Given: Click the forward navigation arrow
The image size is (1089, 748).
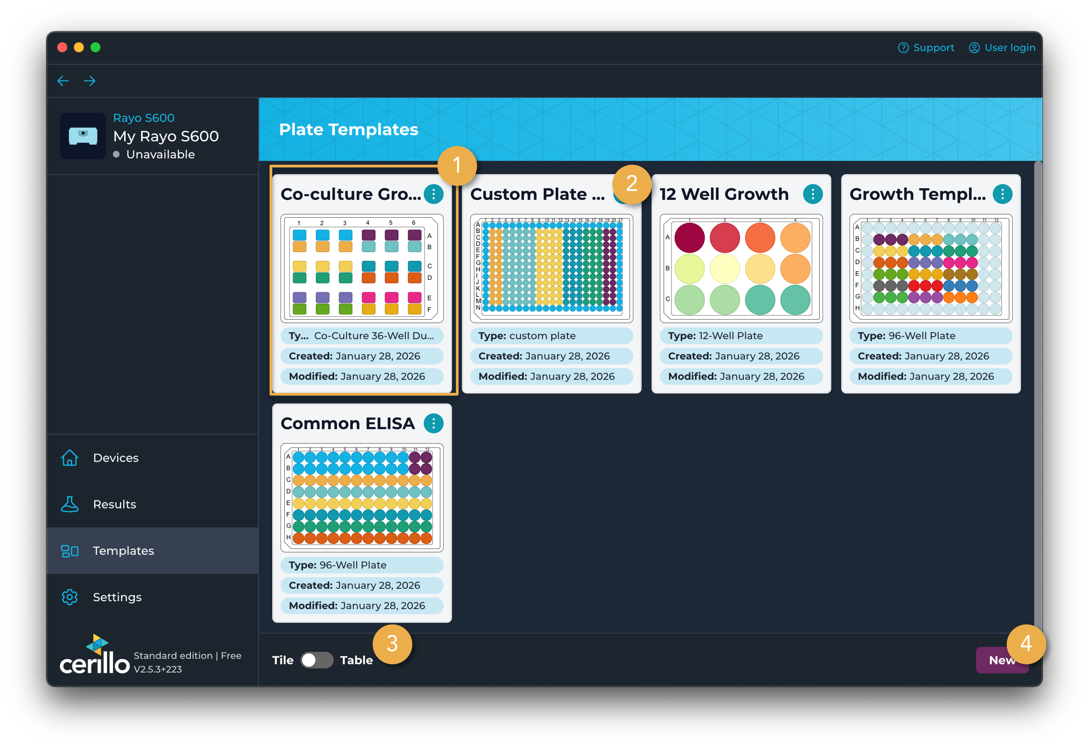Looking at the screenshot, I should click(x=90, y=81).
